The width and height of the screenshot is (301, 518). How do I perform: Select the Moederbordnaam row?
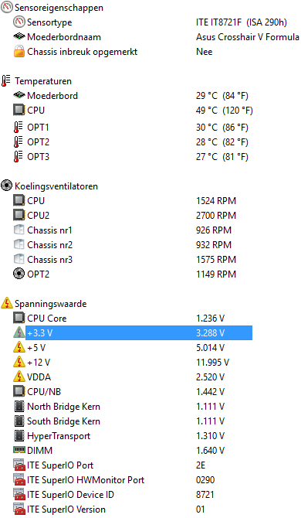[156, 37]
